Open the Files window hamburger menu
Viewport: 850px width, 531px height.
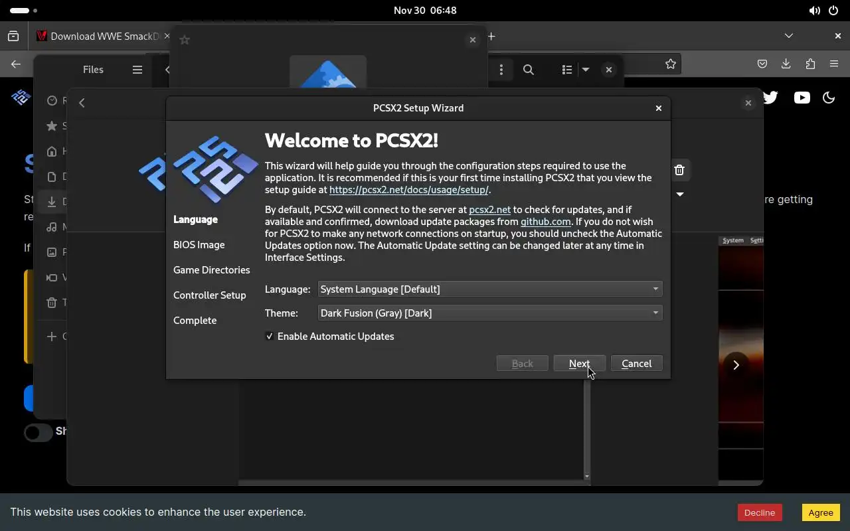(137, 70)
